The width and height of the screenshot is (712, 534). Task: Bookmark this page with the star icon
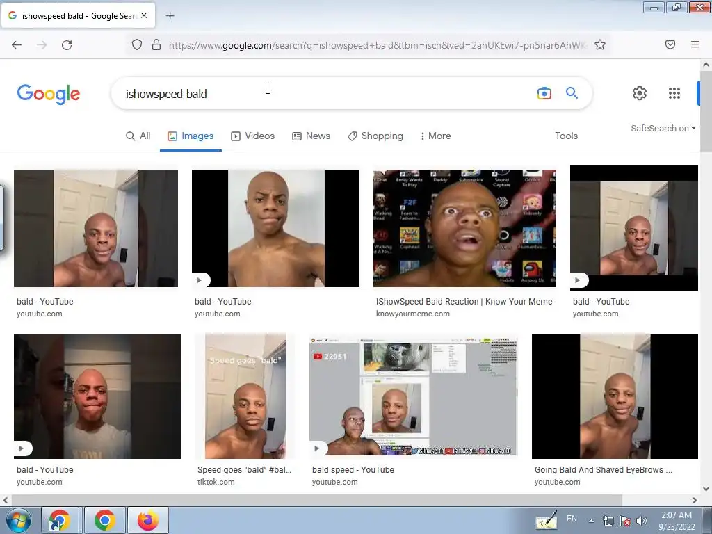click(600, 44)
